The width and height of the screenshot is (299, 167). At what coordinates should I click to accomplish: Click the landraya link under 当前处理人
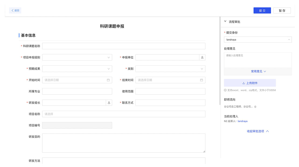coord(242,121)
